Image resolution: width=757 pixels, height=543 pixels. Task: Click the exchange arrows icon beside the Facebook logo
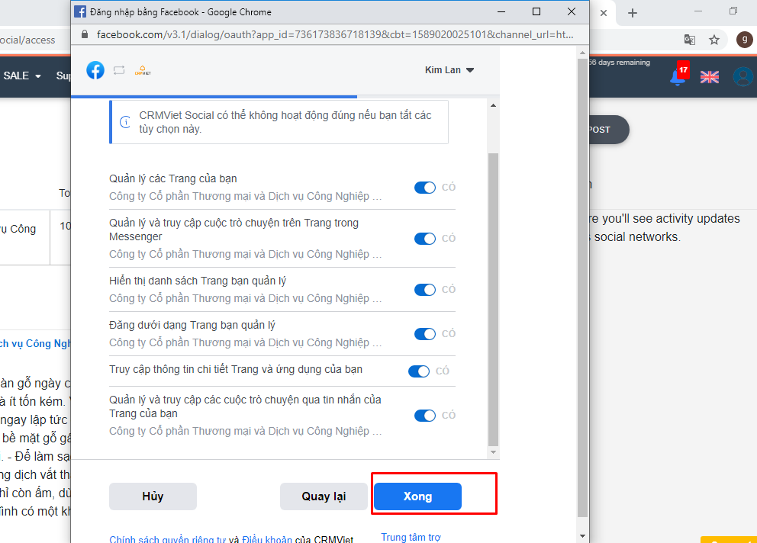tap(119, 70)
